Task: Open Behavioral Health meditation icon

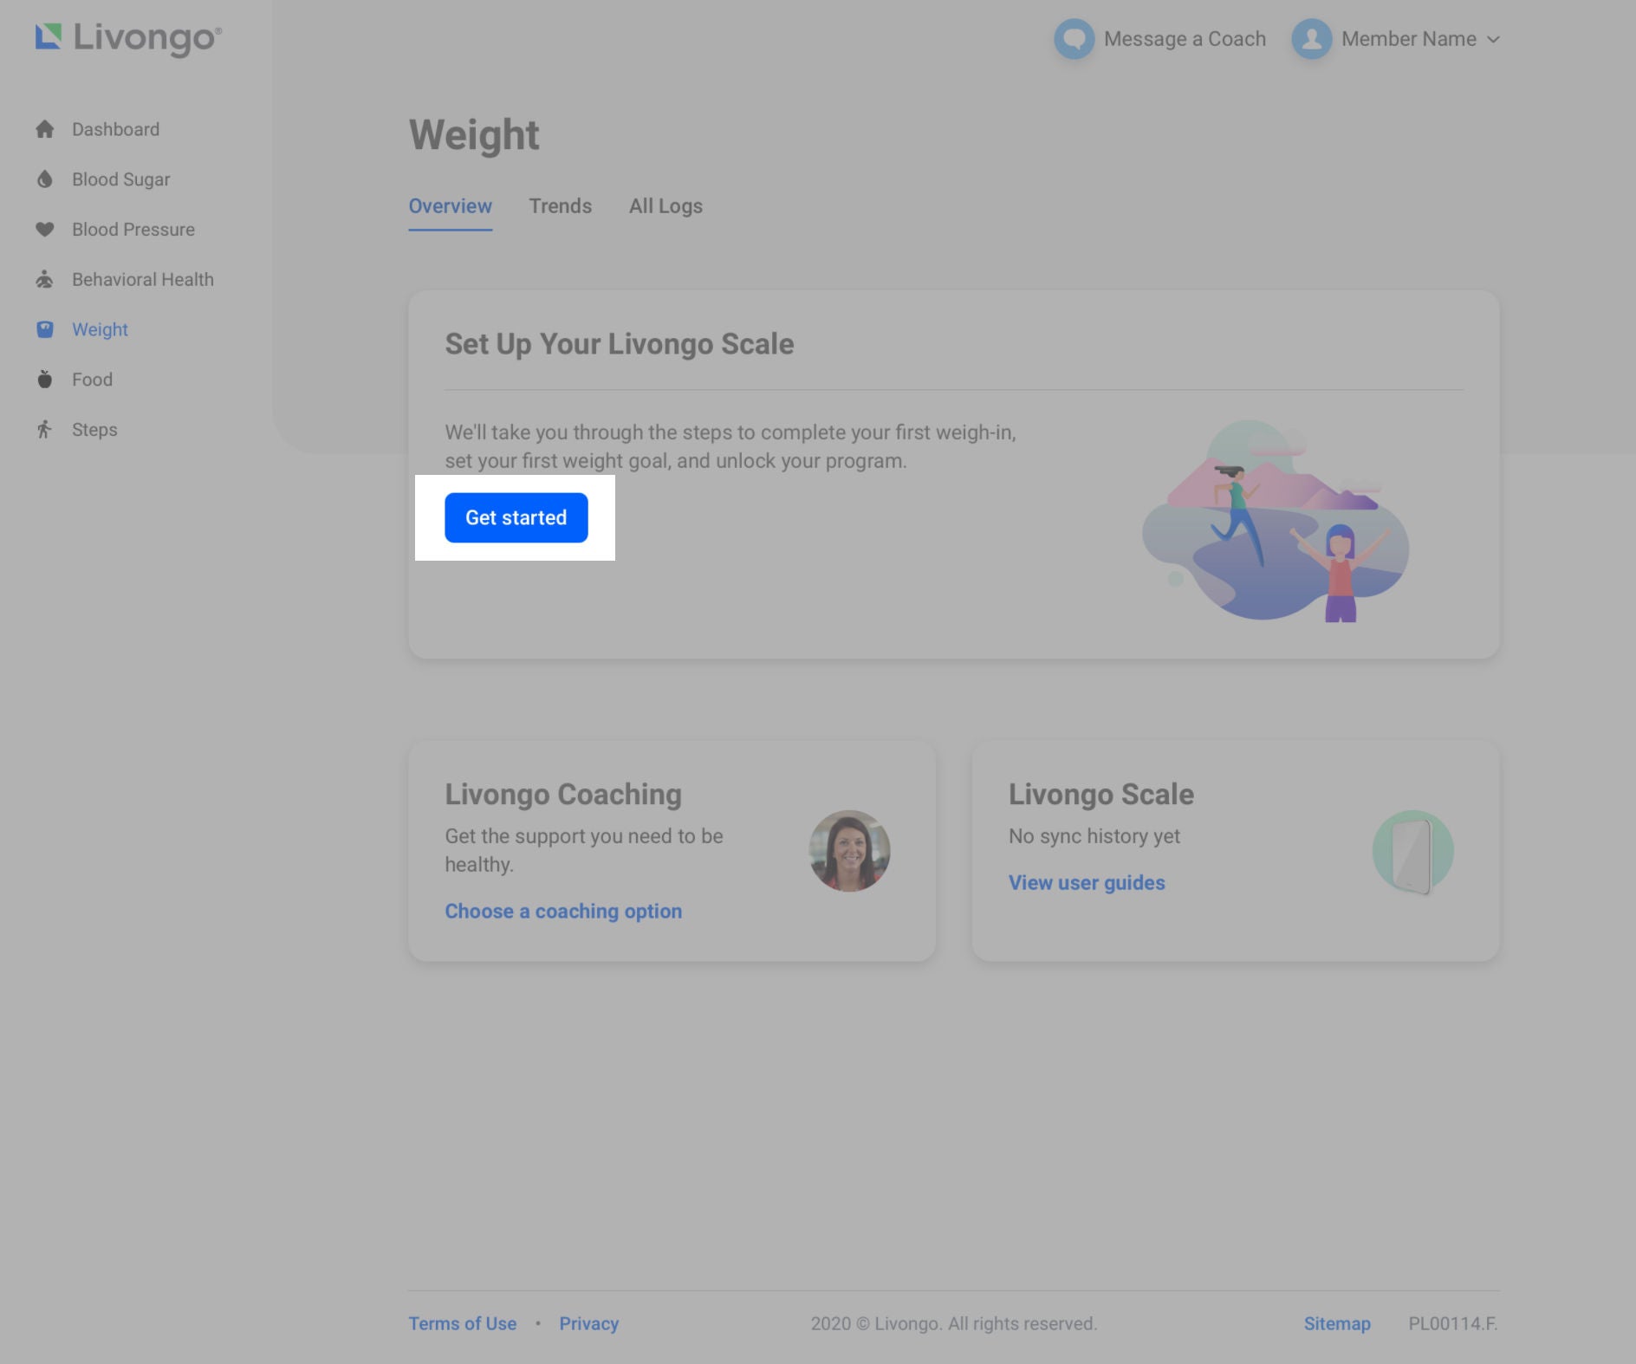Action: pos(45,280)
